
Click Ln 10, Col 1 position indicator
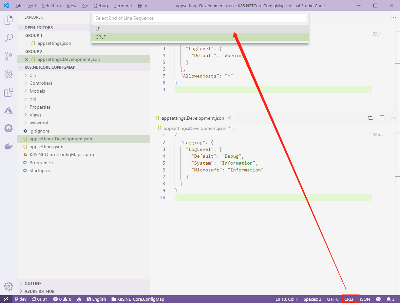click(x=287, y=299)
